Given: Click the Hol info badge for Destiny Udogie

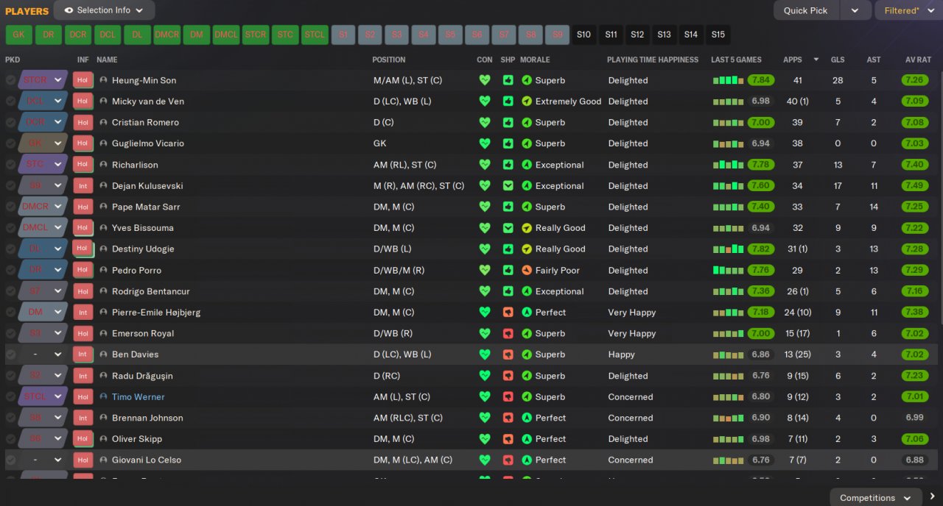Looking at the screenshot, I should (83, 249).
